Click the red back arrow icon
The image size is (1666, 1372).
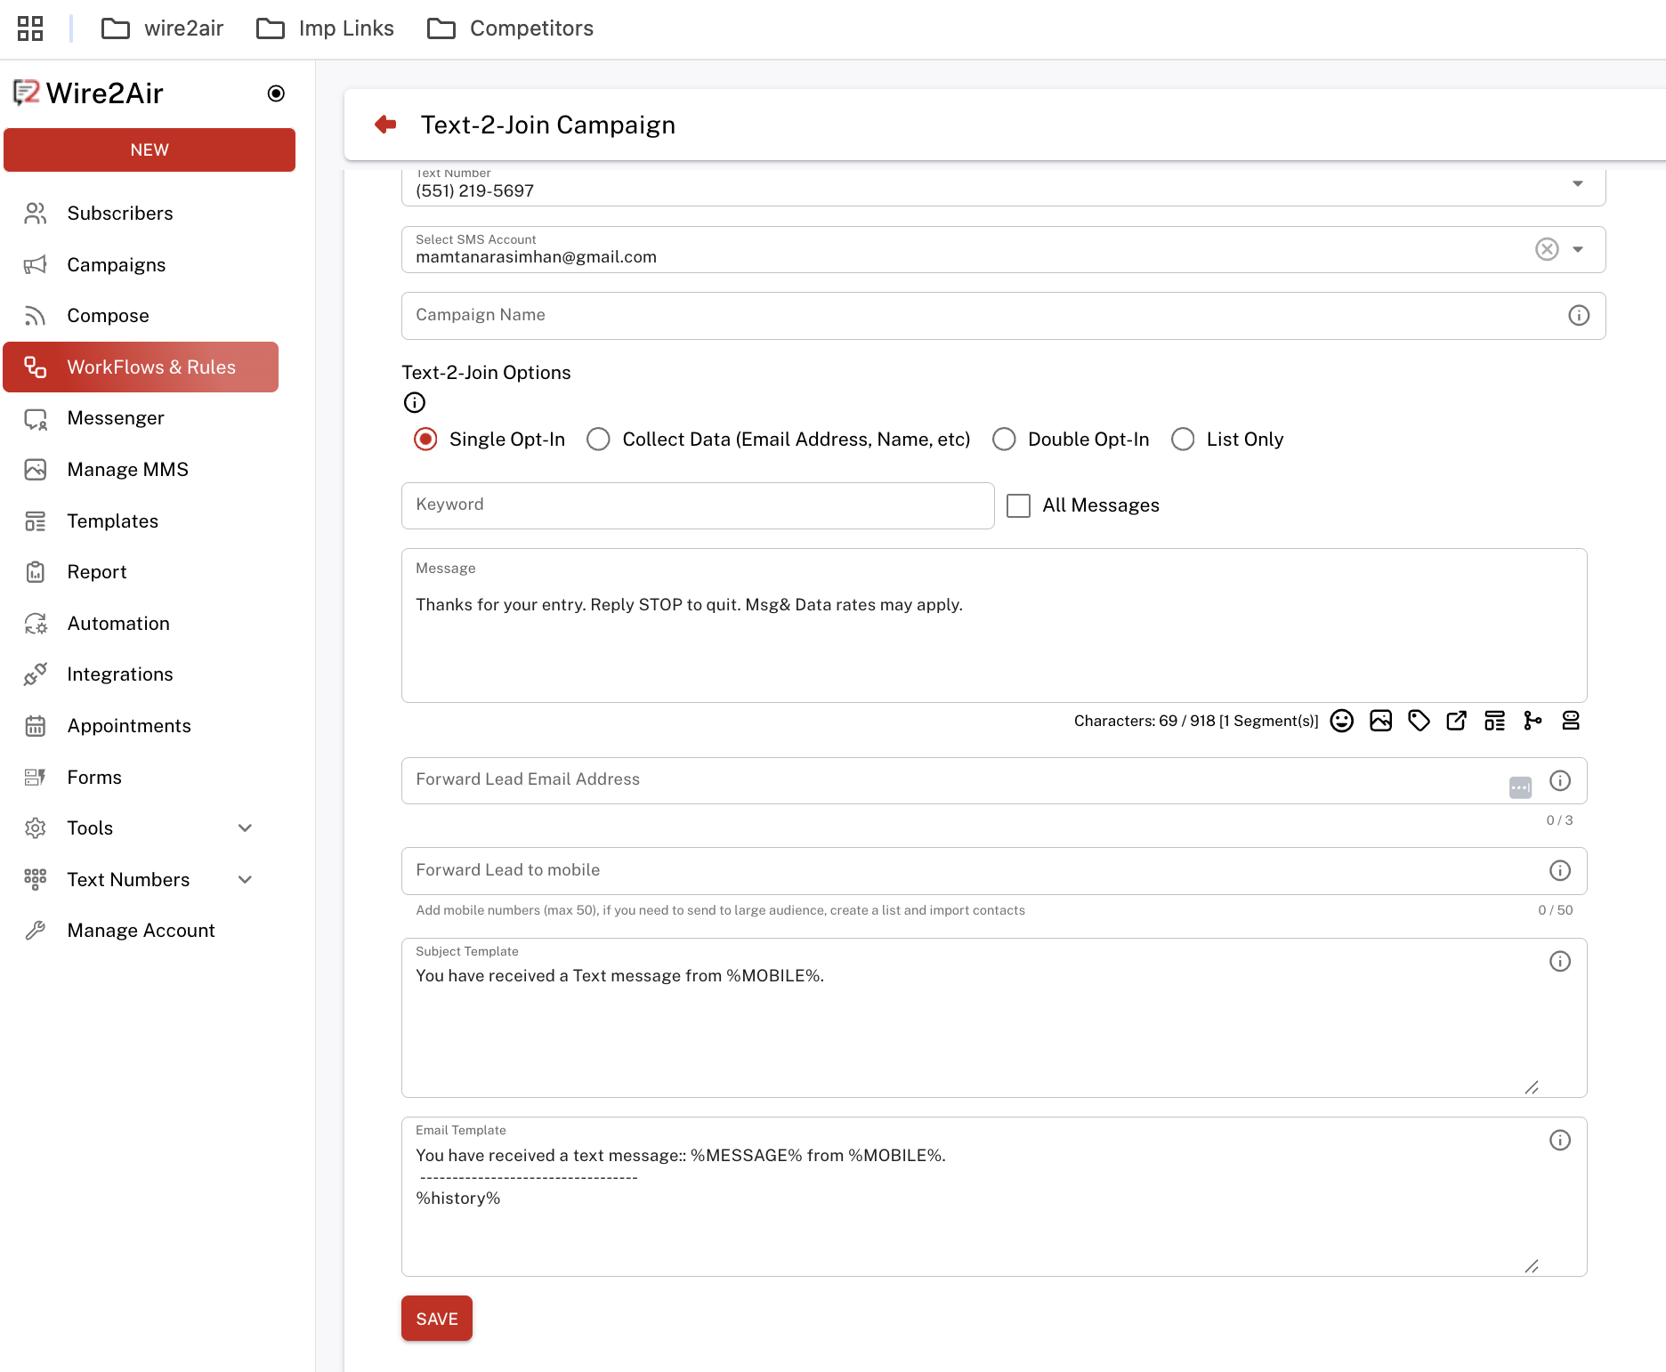point(385,125)
